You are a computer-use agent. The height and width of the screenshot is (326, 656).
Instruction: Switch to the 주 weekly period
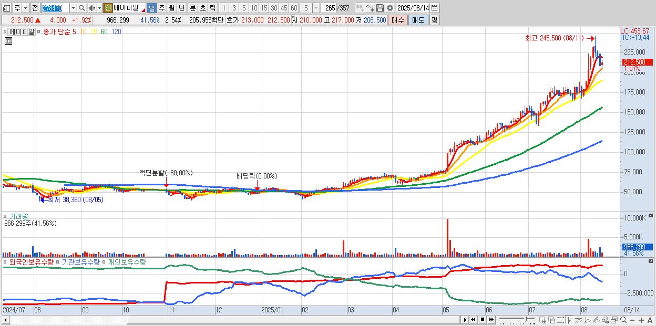tap(161, 8)
